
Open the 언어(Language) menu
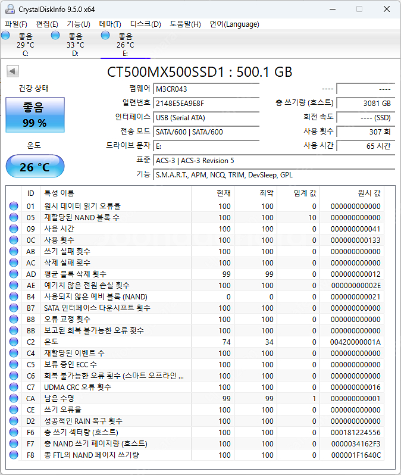point(234,24)
